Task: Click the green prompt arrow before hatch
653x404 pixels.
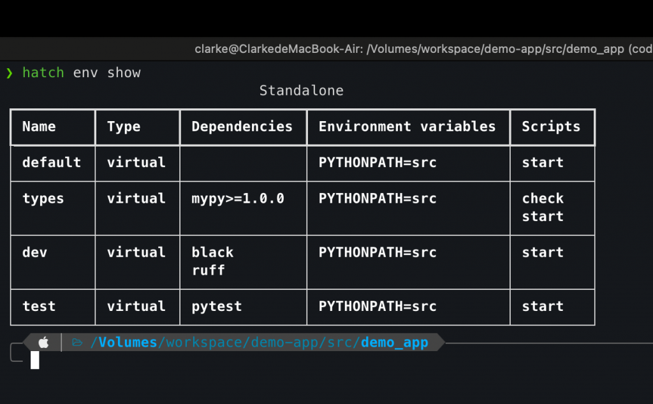Action: click(x=10, y=73)
